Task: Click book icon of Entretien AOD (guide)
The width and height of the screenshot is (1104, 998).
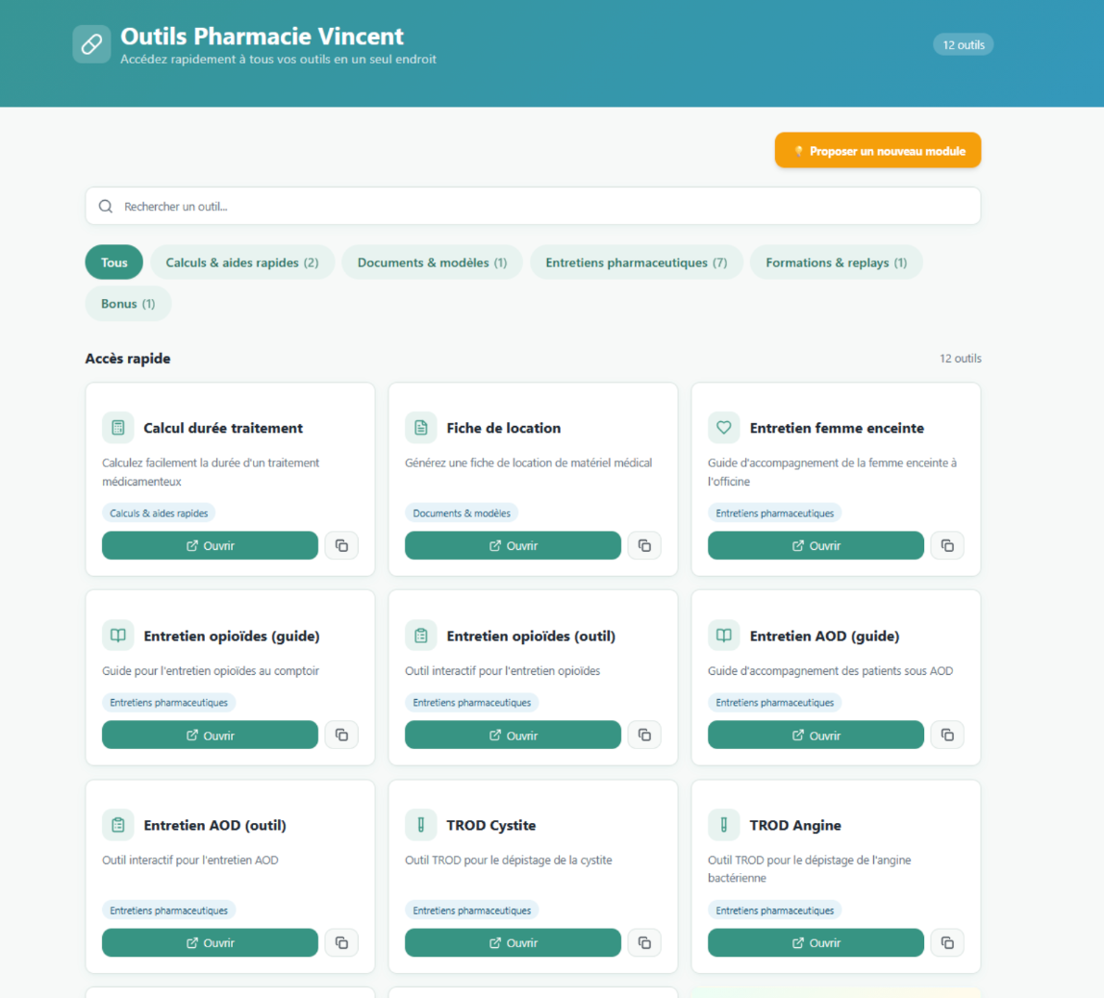Action: point(724,636)
